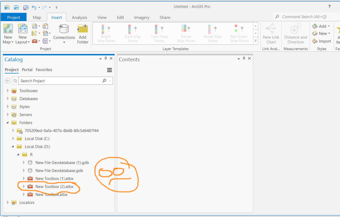Click the Import Layout icon

pyautogui.click(x=45, y=34)
